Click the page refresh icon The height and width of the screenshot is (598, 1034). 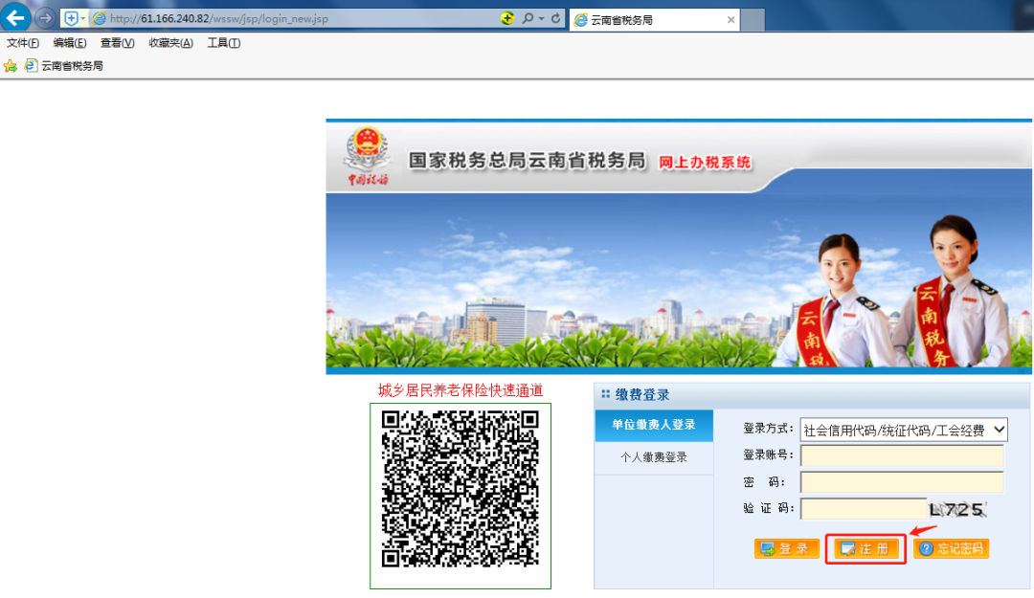tap(556, 18)
